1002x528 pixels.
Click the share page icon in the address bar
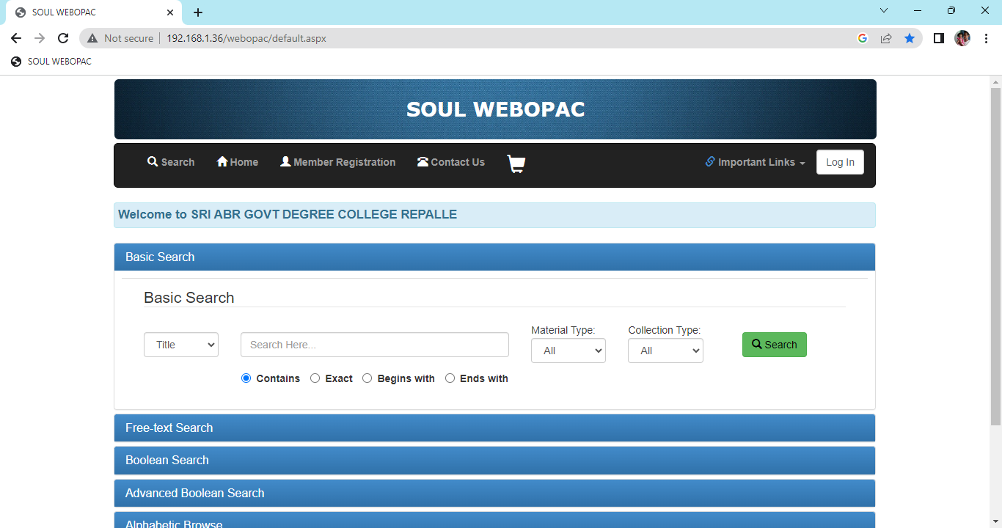886,38
